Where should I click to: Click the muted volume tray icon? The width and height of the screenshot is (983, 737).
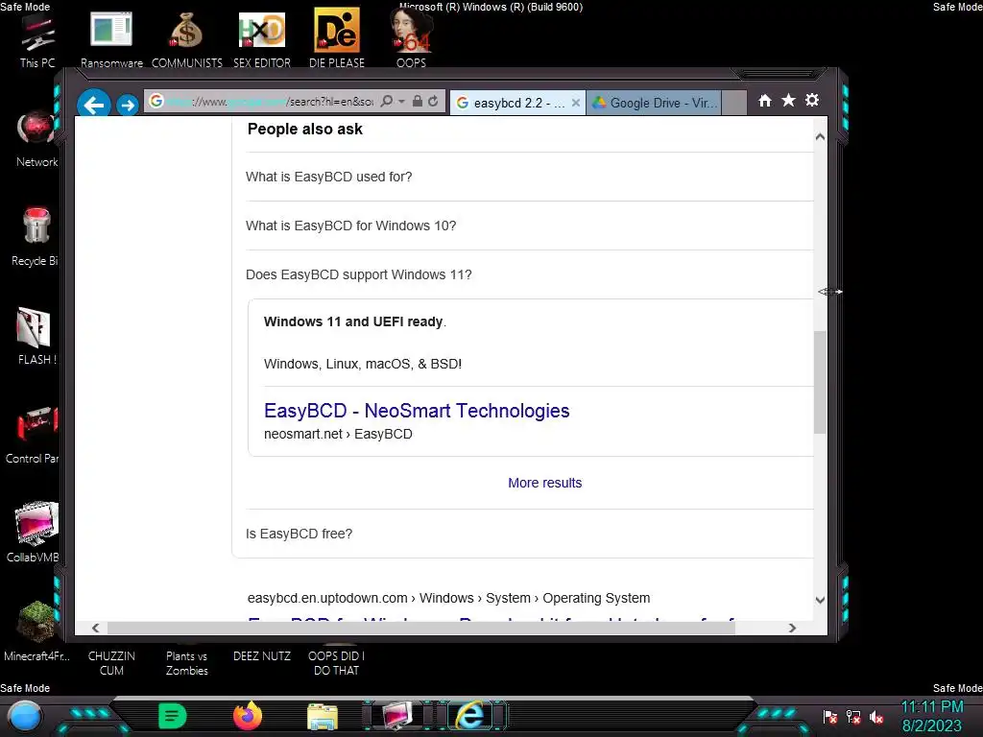(876, 717)
